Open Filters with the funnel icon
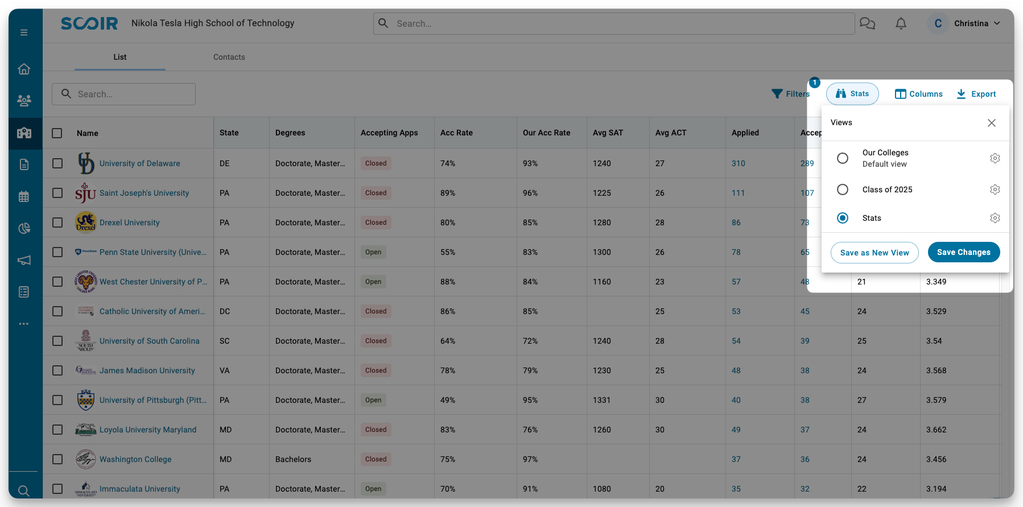1023x507 pixels. (x=790, y=94)
